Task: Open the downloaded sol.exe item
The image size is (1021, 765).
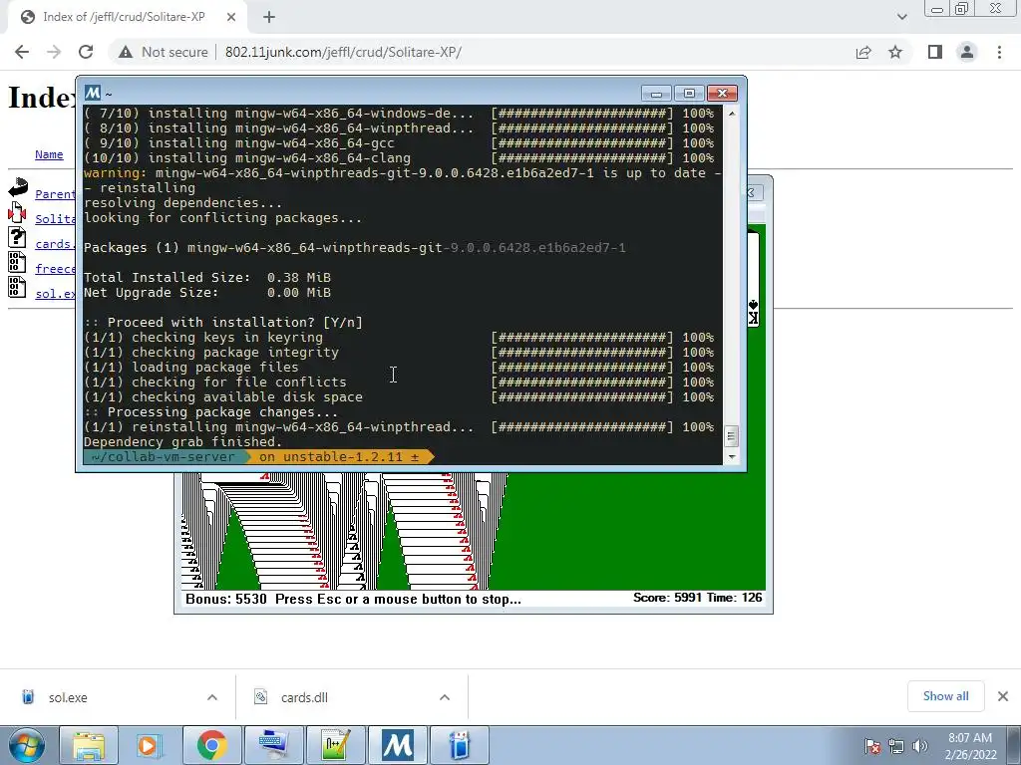Action: point(68,697)
